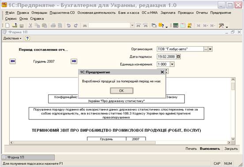Open dropdown arrow next to help toolbar icon
Image resolution: width=244 pixels, height=167 pixels.
click(x=166, y=27)
